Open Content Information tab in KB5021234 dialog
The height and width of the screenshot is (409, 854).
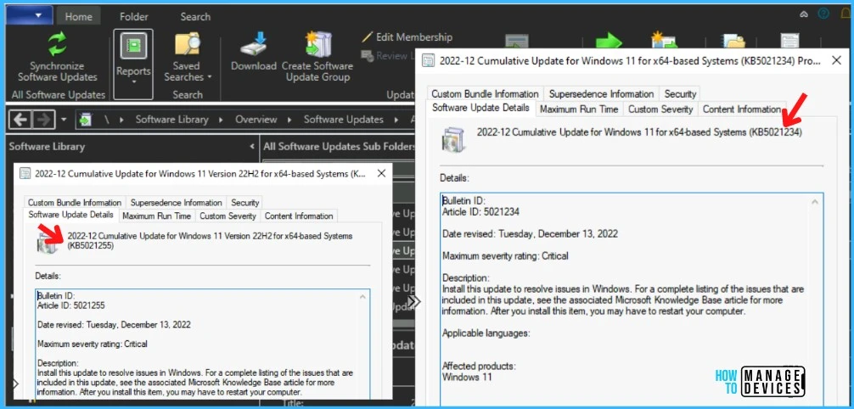[742, 109]
